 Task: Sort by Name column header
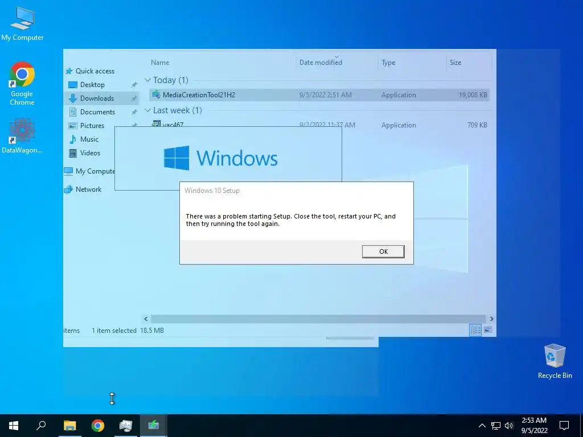pos(160,63)
